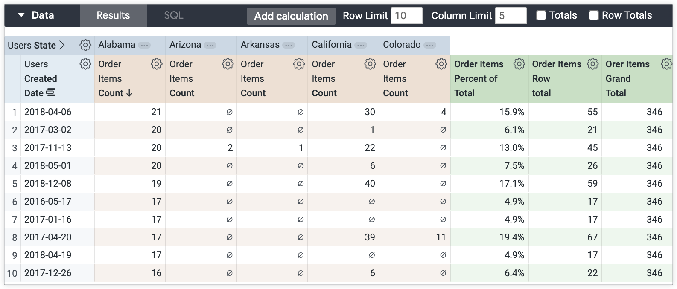This screenshot has height=289, width=677.
Task: Switch to the Results tab
Action: [x=113, y=16]
